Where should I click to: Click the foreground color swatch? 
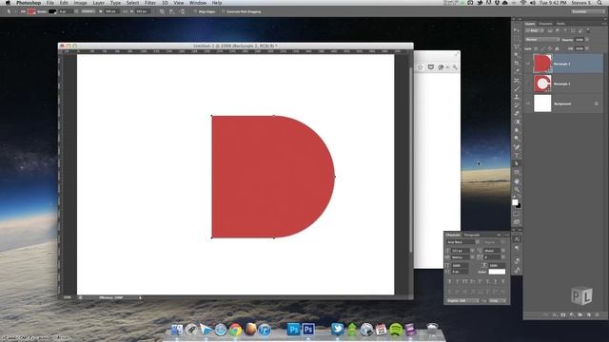click(x=515, y=202)
